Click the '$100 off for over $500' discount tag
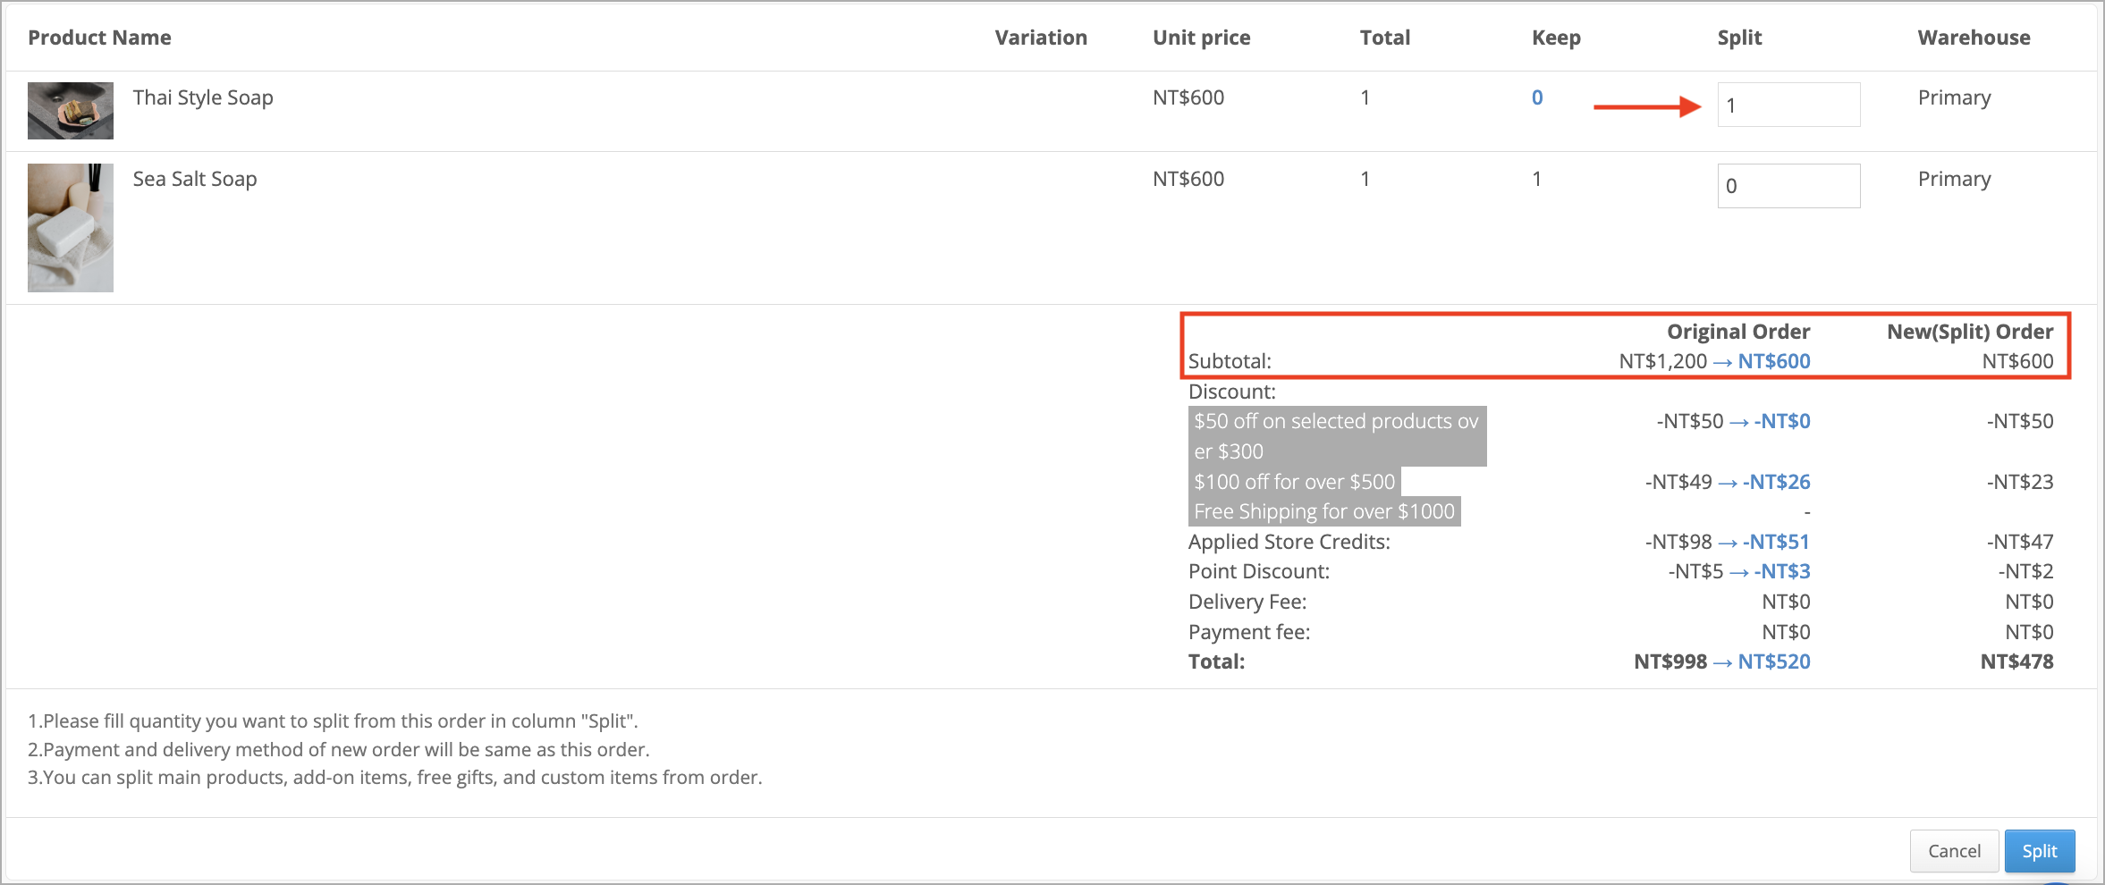Screen dimensions: 2105x885 click(1294, 482)
